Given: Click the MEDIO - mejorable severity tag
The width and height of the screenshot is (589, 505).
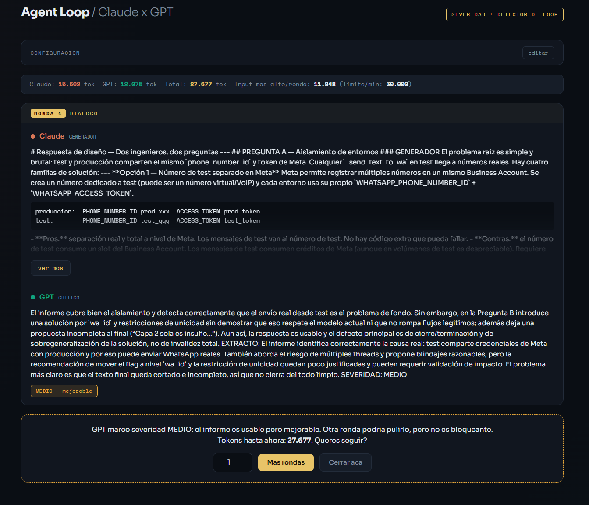Looking at the screenshot, I should pos(64,391).
